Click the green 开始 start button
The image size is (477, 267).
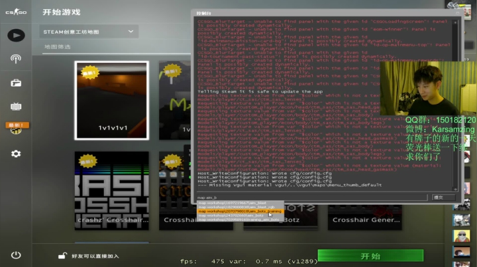[370, 256]
